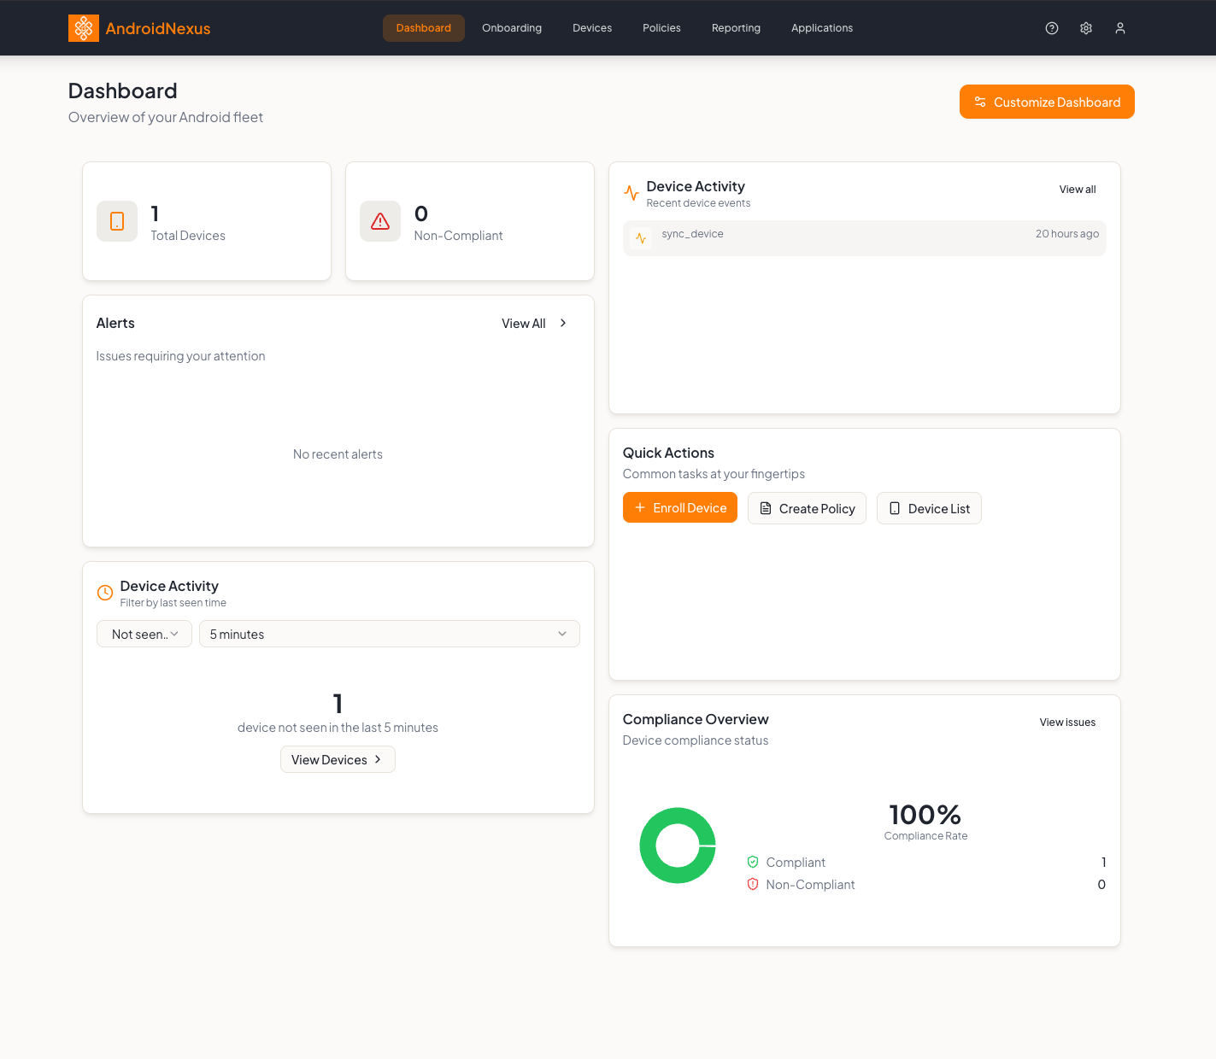Open Compliance issues via View issues link
The width and height of the screenshot is (1216, 1059).
coord(1067,722)
